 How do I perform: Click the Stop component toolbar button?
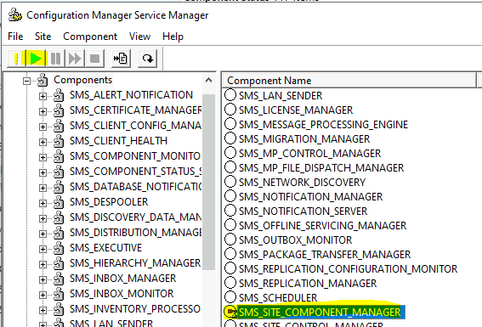tap(94, 59)
